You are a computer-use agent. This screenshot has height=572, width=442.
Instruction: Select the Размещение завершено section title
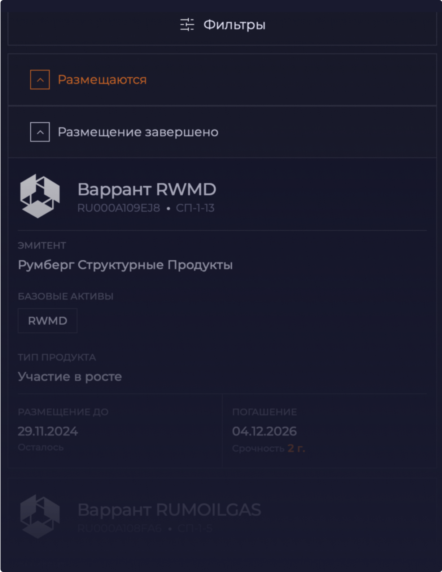click(x=138, y=132)
